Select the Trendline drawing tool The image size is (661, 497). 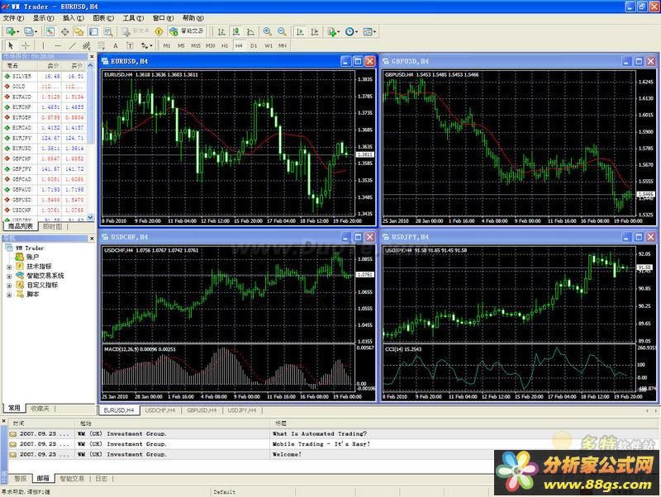click(73, 45)
